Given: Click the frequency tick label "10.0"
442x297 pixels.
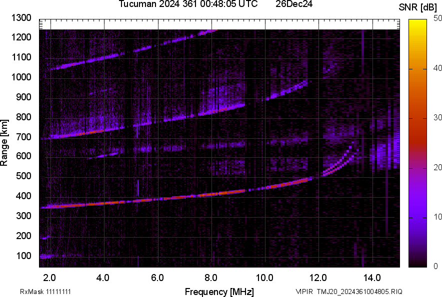Looking at the screenshot, I should [264, 278].
